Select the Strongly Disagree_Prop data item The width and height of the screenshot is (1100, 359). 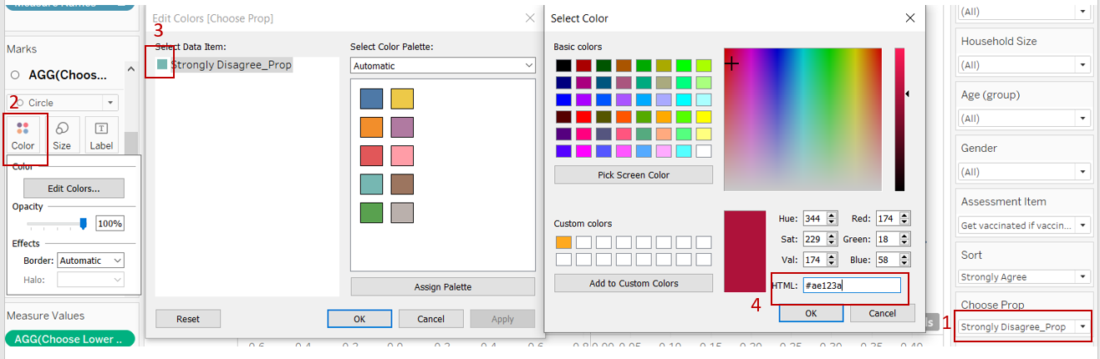pos(230,64)
